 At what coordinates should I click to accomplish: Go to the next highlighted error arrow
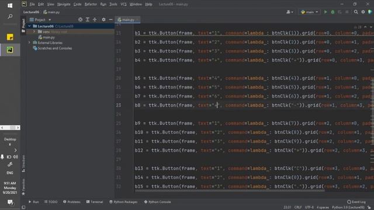pyautogui.click(x=370, y=27)
